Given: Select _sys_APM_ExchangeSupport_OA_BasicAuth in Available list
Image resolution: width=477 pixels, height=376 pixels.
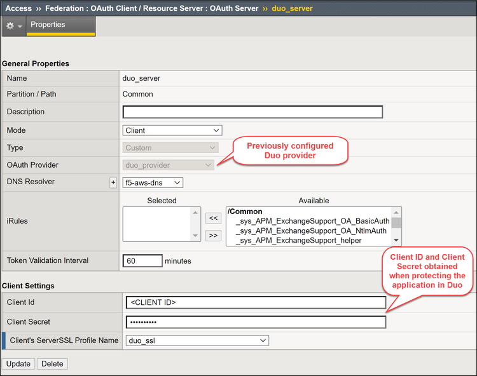Looking at the screenshot, I should click(312, 221).
